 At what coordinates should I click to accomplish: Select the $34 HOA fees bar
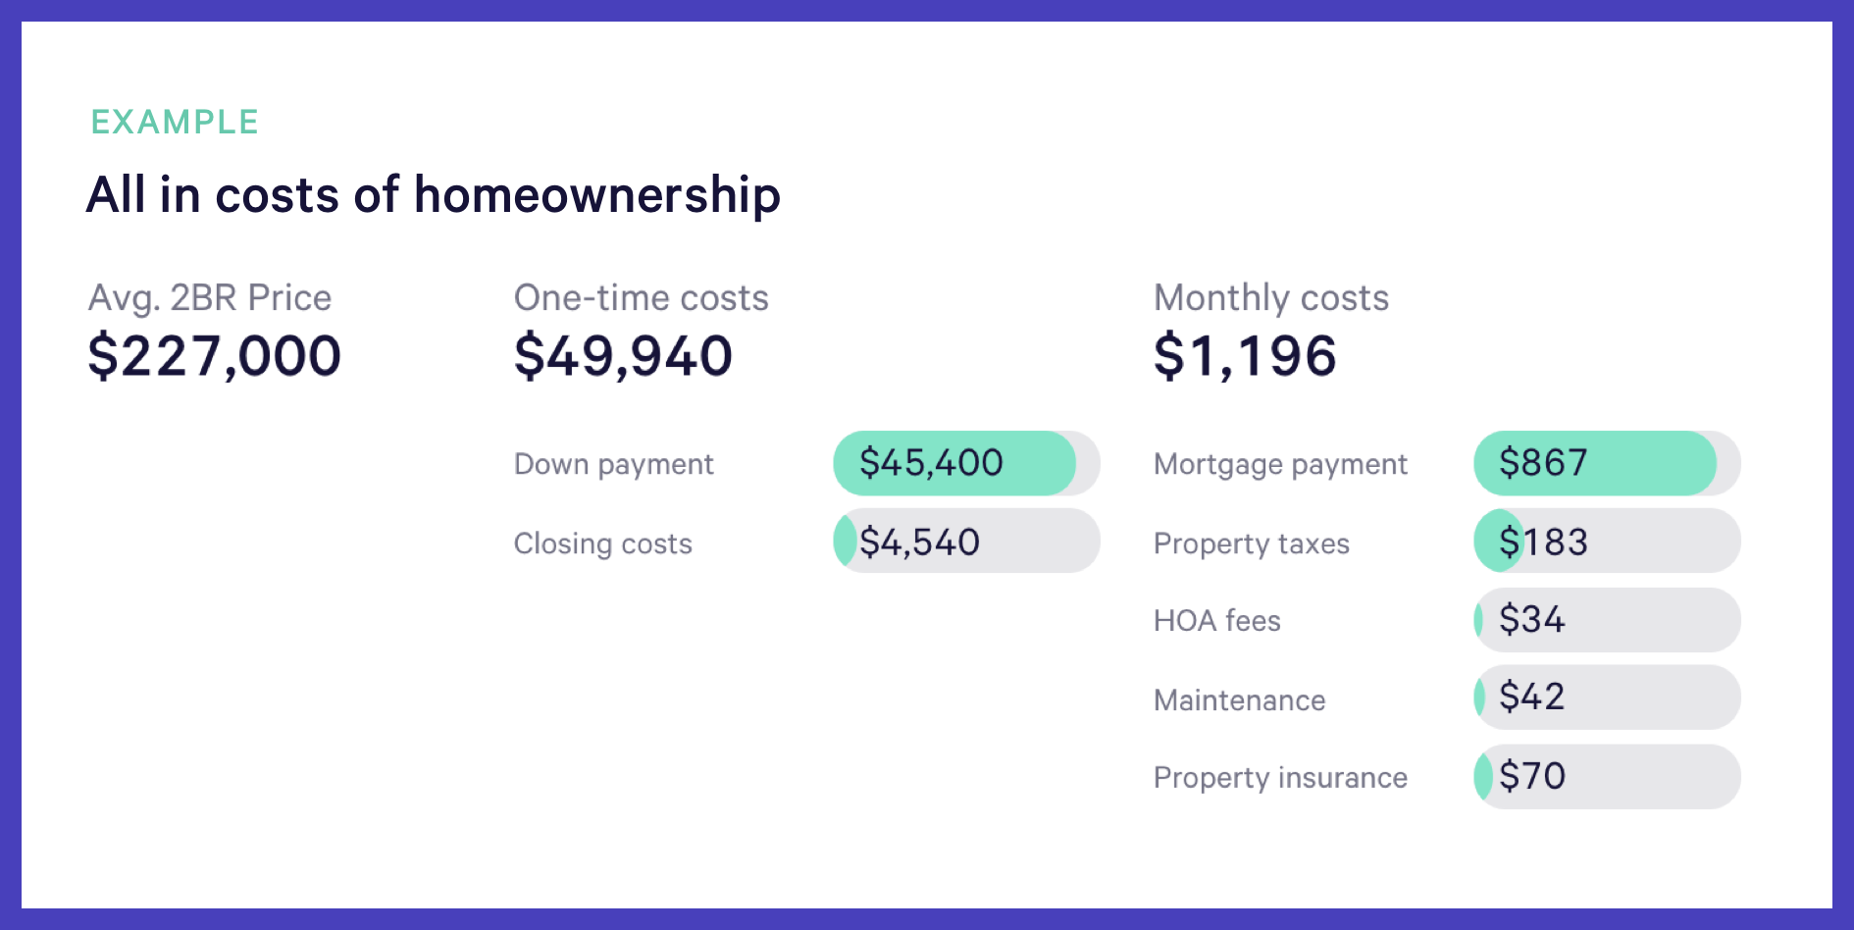tap(1606, 620)
